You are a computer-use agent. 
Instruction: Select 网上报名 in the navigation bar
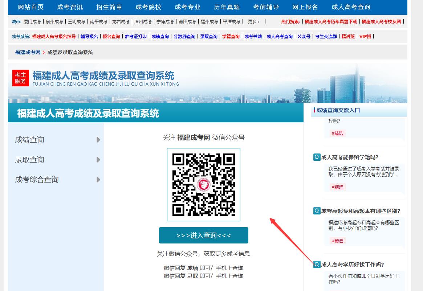(305, 7)
